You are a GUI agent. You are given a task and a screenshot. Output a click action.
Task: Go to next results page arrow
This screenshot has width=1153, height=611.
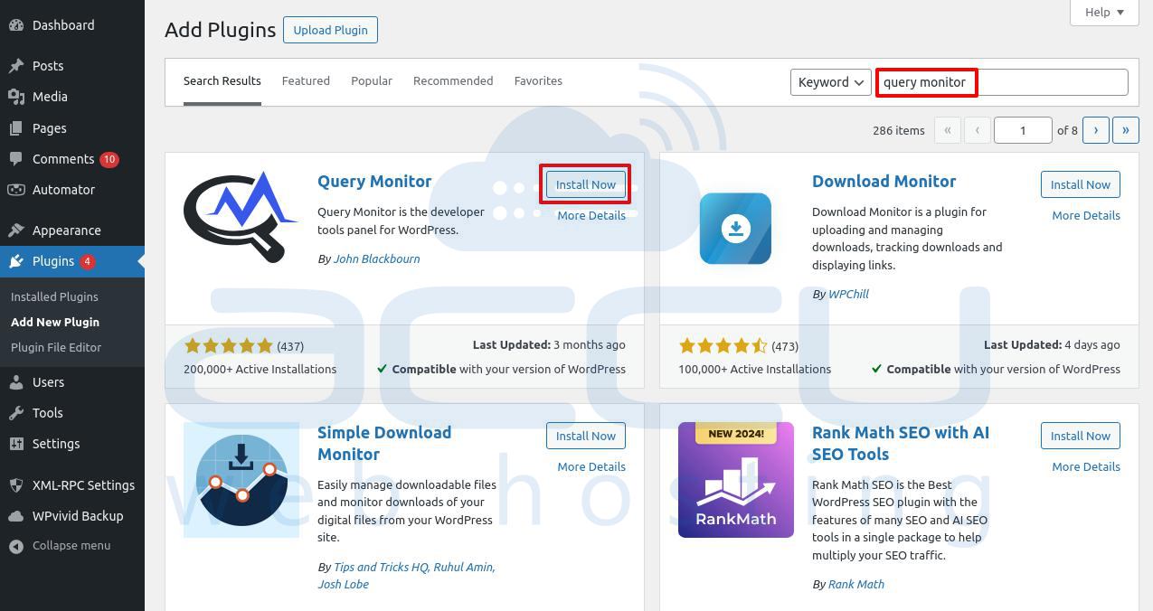tap(1096, 130)
